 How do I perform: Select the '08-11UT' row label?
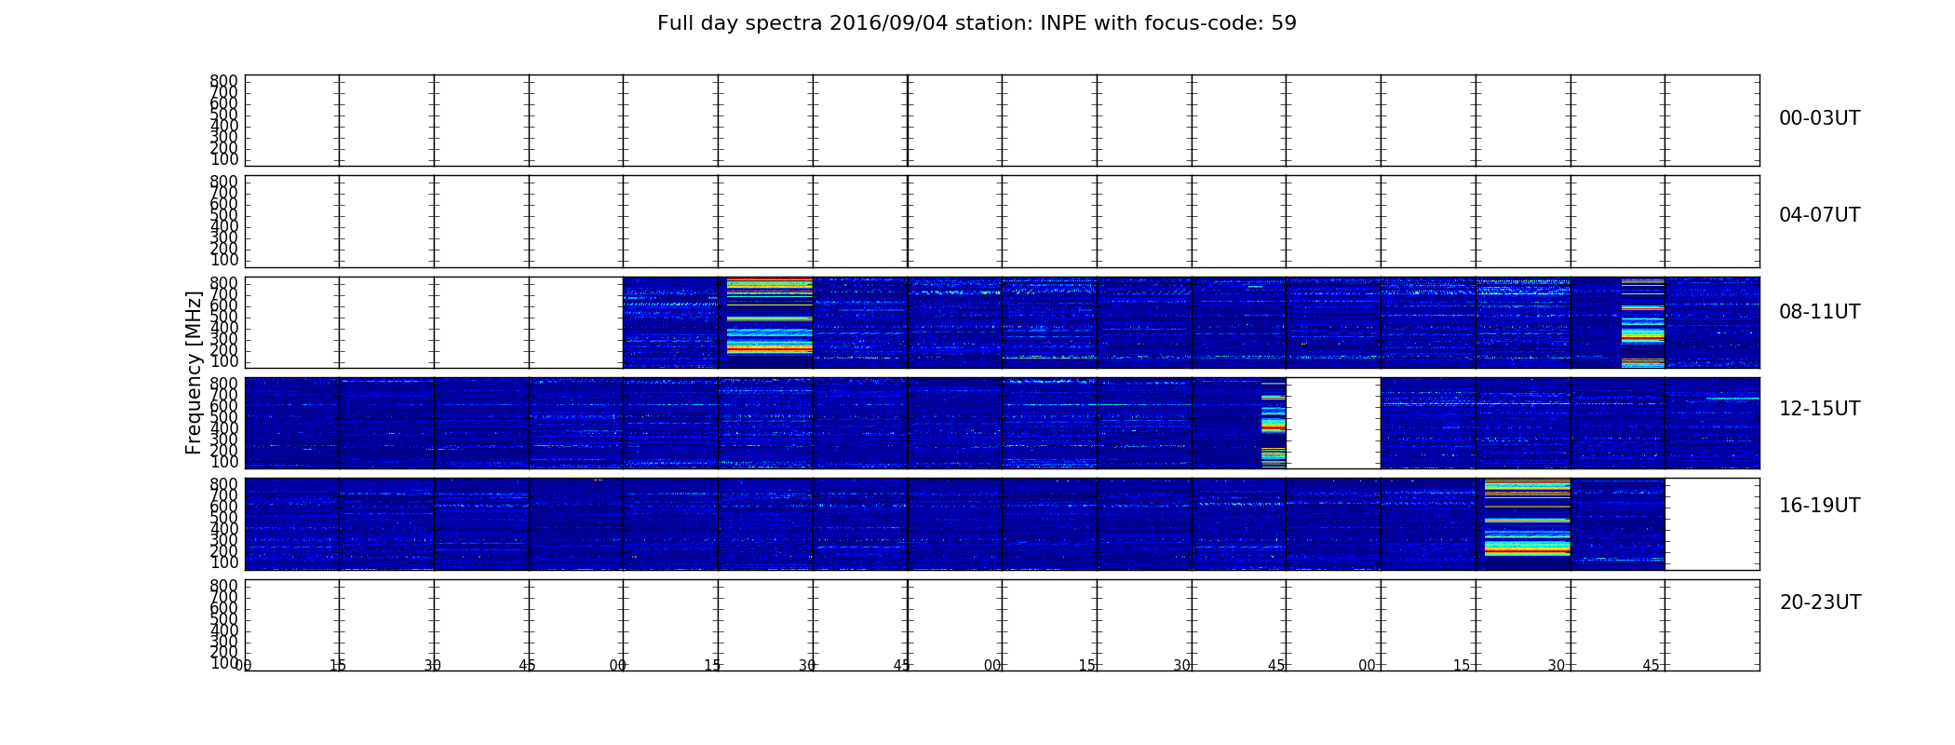point(1819,312)
